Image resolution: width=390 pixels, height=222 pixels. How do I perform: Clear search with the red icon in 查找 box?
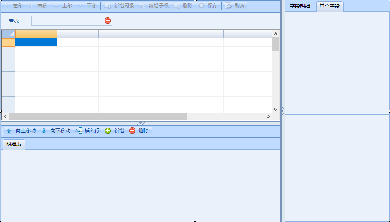107,21
